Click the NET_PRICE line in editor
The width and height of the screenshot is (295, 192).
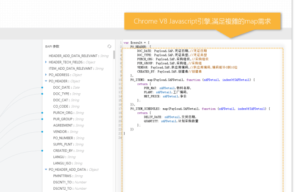(x=165, y=96)
